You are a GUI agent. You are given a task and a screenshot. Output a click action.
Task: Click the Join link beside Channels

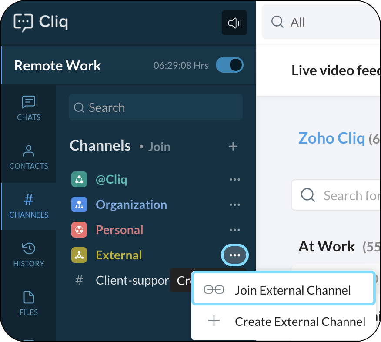(159, 147)
